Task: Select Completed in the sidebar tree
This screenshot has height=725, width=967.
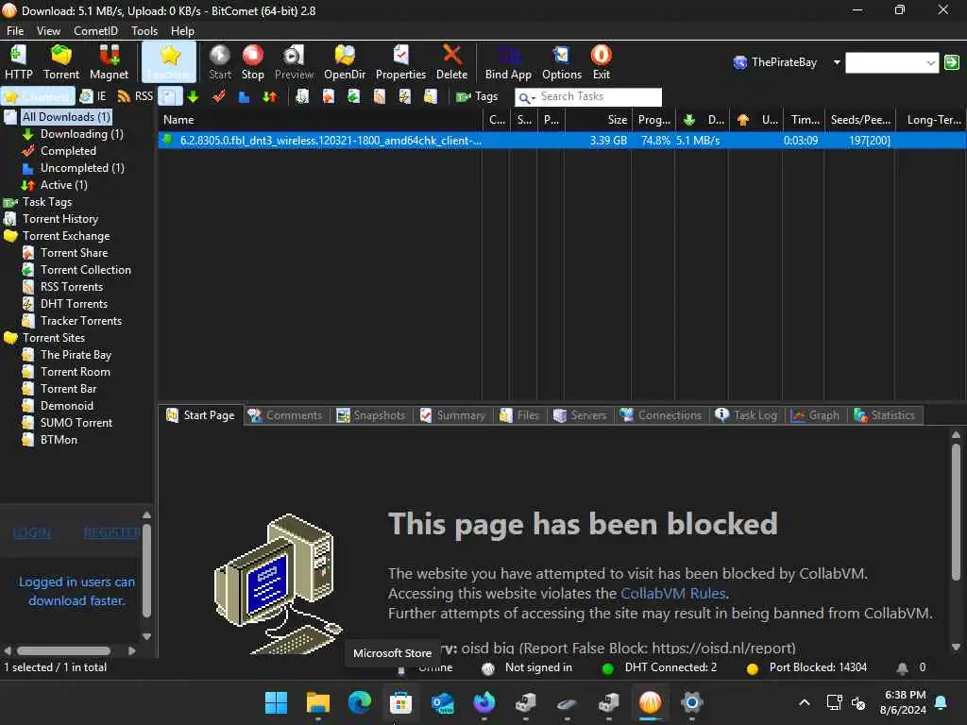Action: [68, 151]
